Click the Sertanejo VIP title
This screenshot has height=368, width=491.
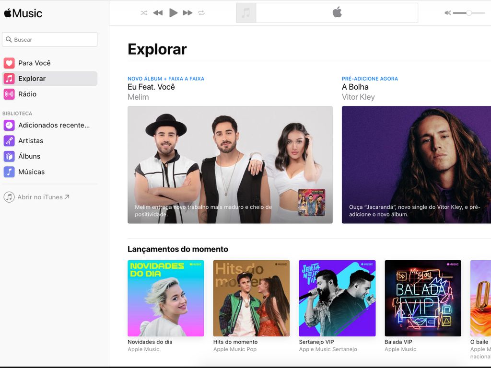[316, 342]
